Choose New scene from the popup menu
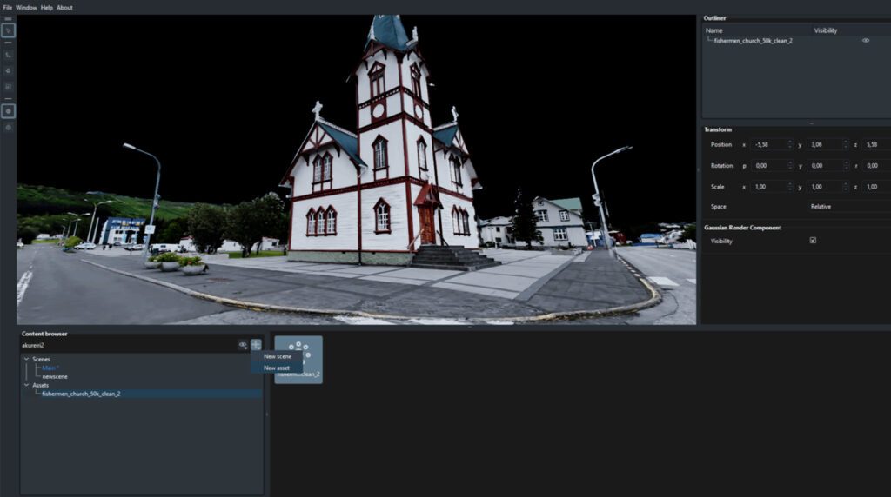891x497 pixels. 278,356
